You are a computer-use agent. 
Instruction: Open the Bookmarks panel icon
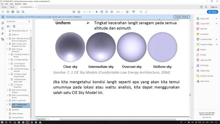(2, 28)
